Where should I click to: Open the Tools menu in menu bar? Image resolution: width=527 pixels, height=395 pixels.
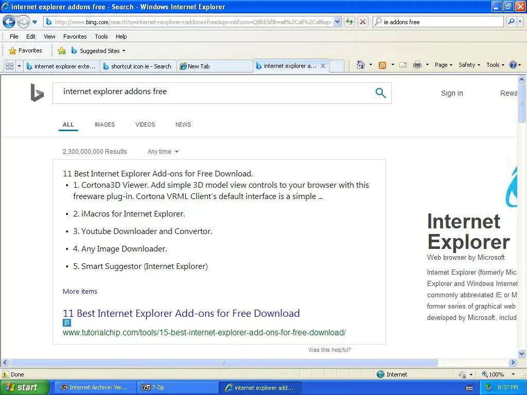pos(101,37)
